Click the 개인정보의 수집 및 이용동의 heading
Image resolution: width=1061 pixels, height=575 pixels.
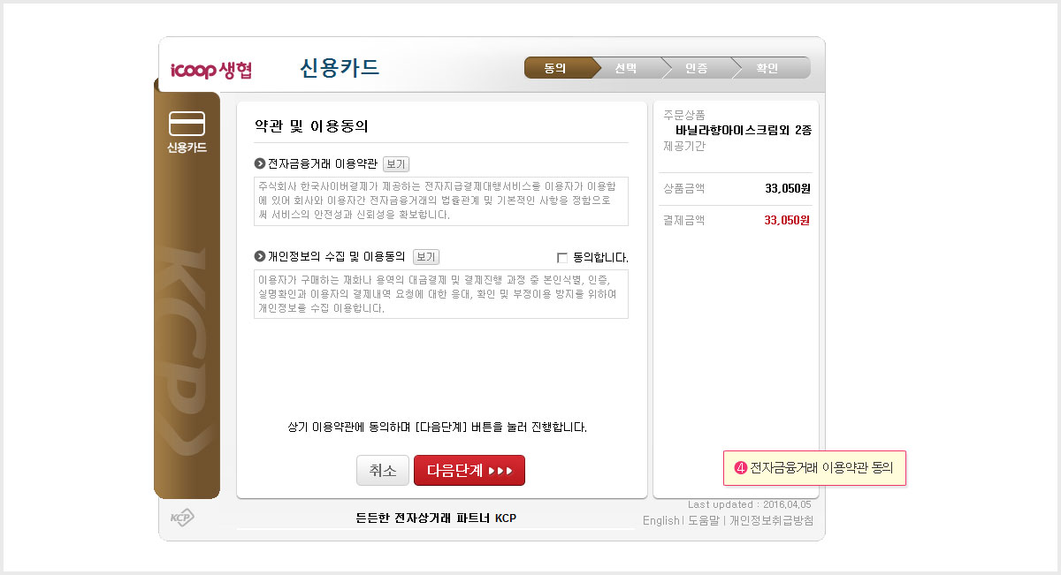pyautogui.click(x=336, y=256)
